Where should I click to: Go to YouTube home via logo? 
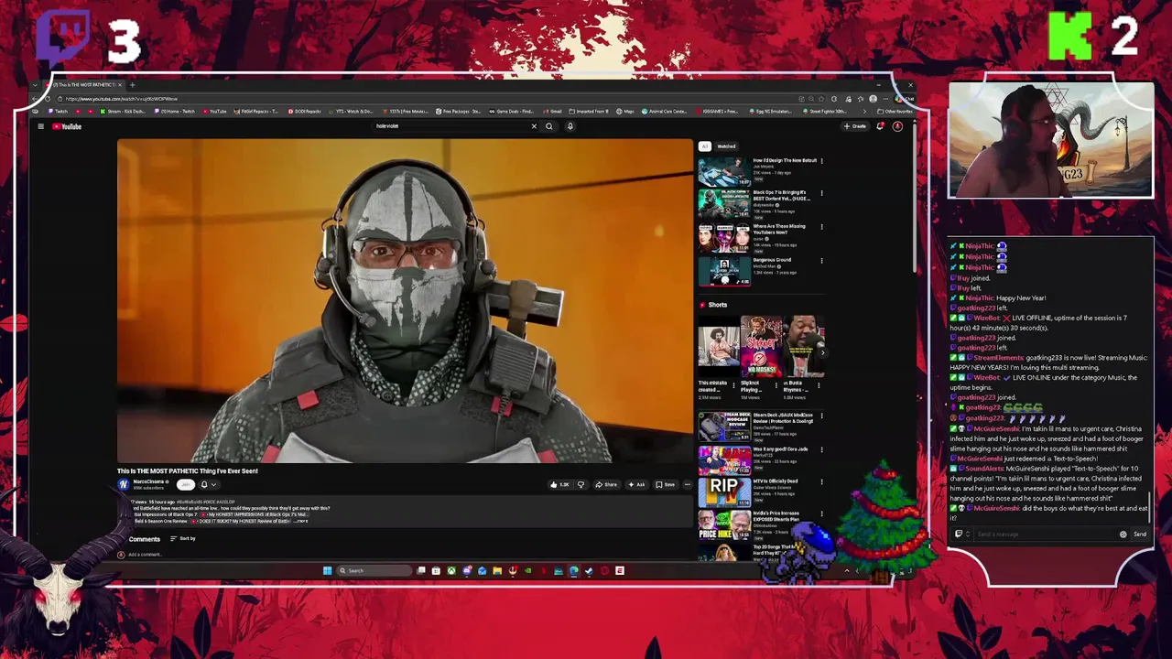pos(67,126)
